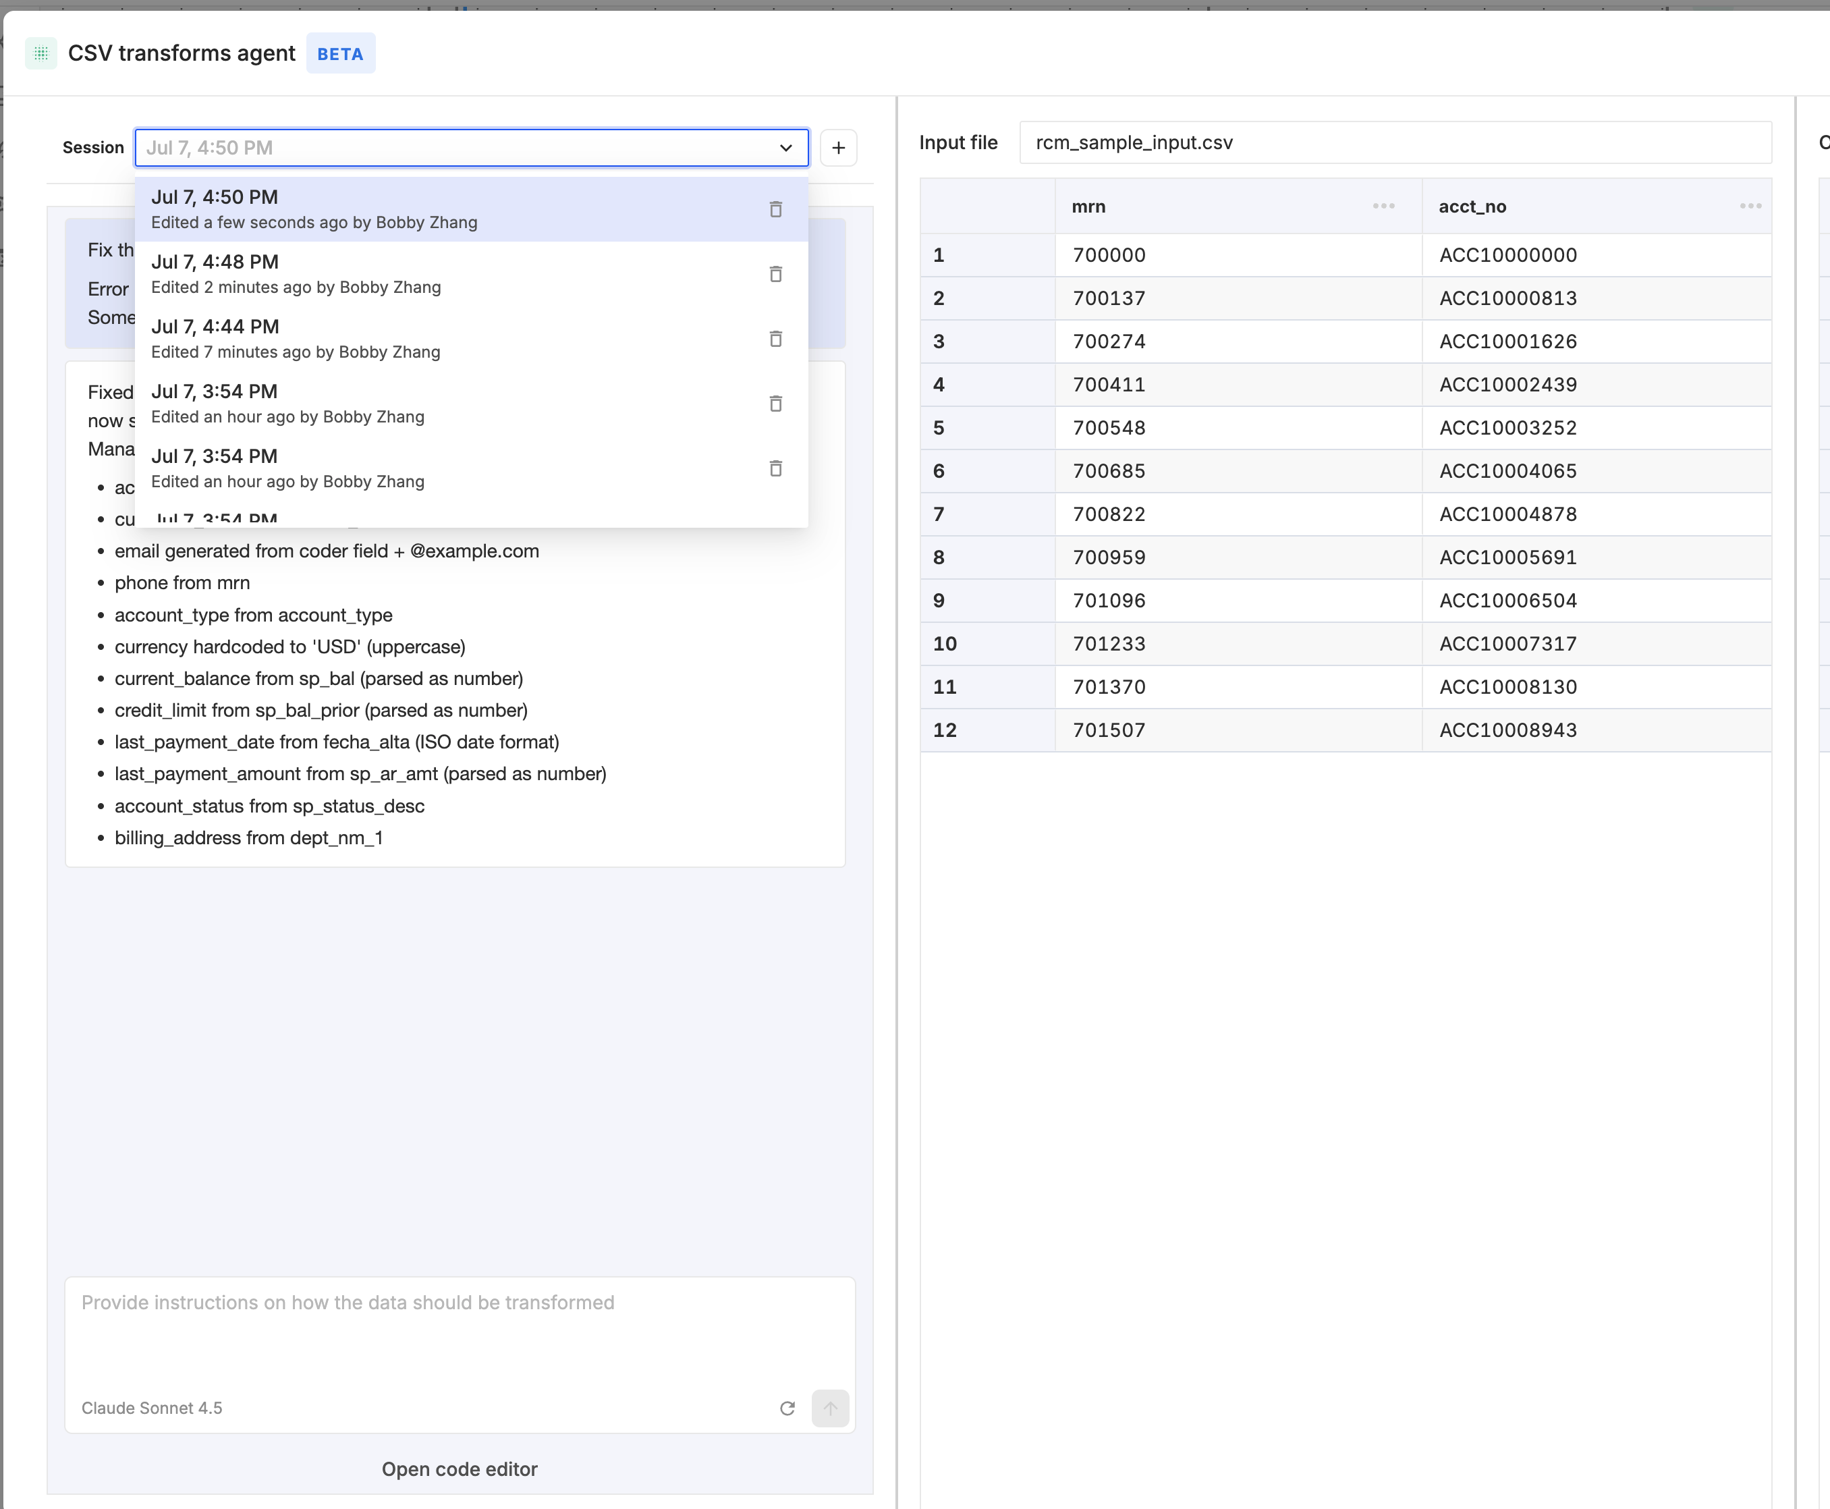Image resolution: width=1830 pixels, height=1509 pixels.
Task: Select cell with mrn 701096
Action: tap(1238, 601)
